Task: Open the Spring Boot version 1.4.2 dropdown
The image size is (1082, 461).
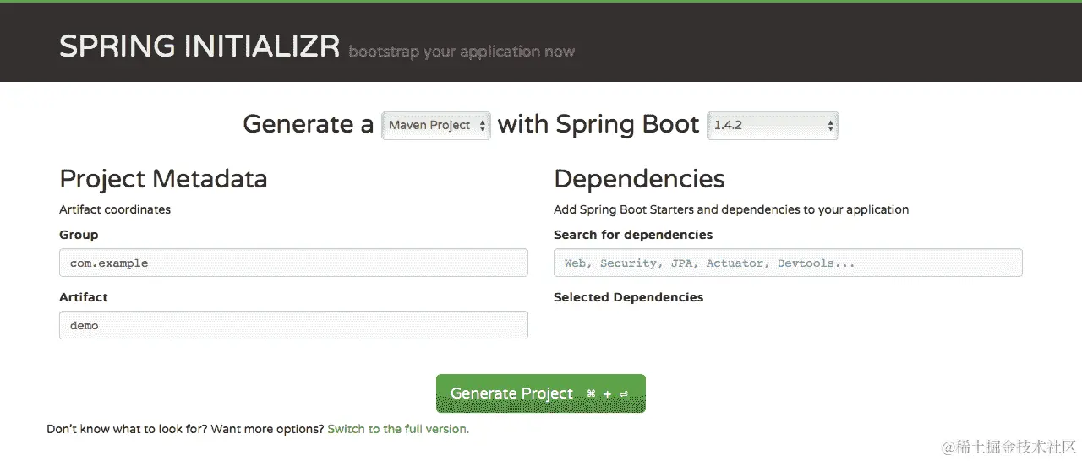Action: tap(773, 125)
